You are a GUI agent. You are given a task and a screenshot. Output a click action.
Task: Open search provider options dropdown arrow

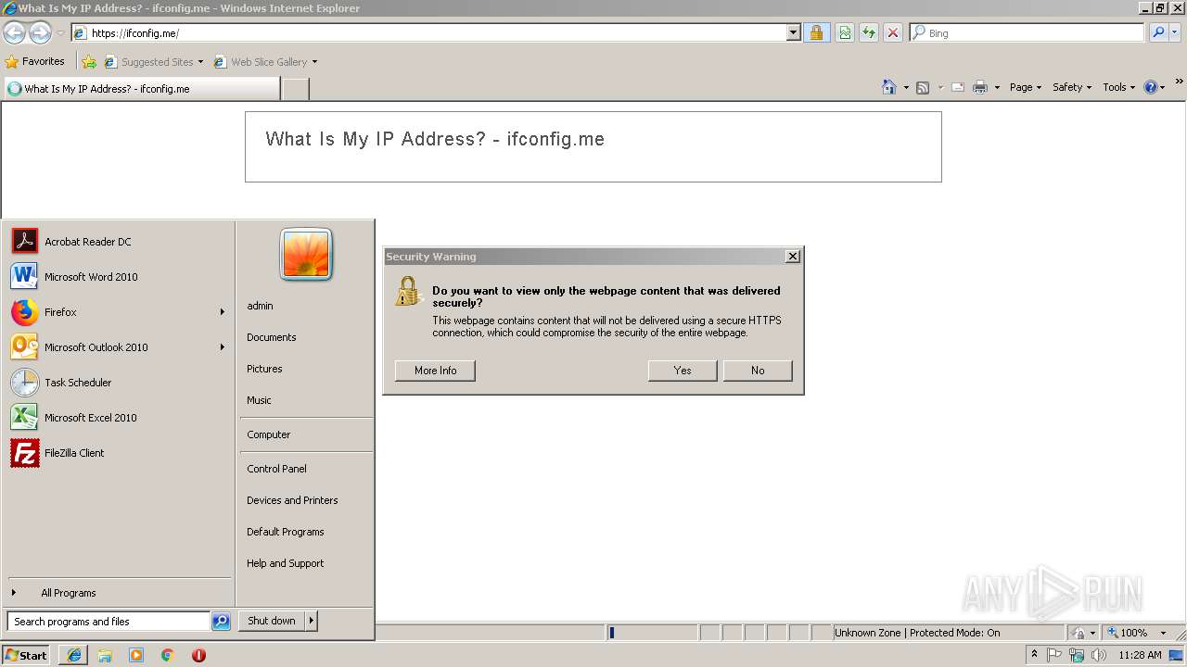click(1175, 32)
